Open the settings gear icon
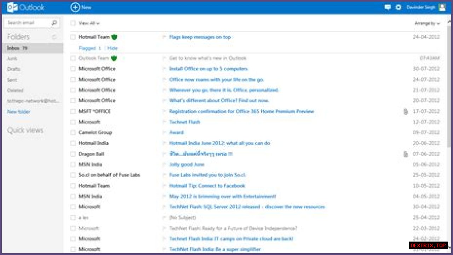 (x=398, y=7)
